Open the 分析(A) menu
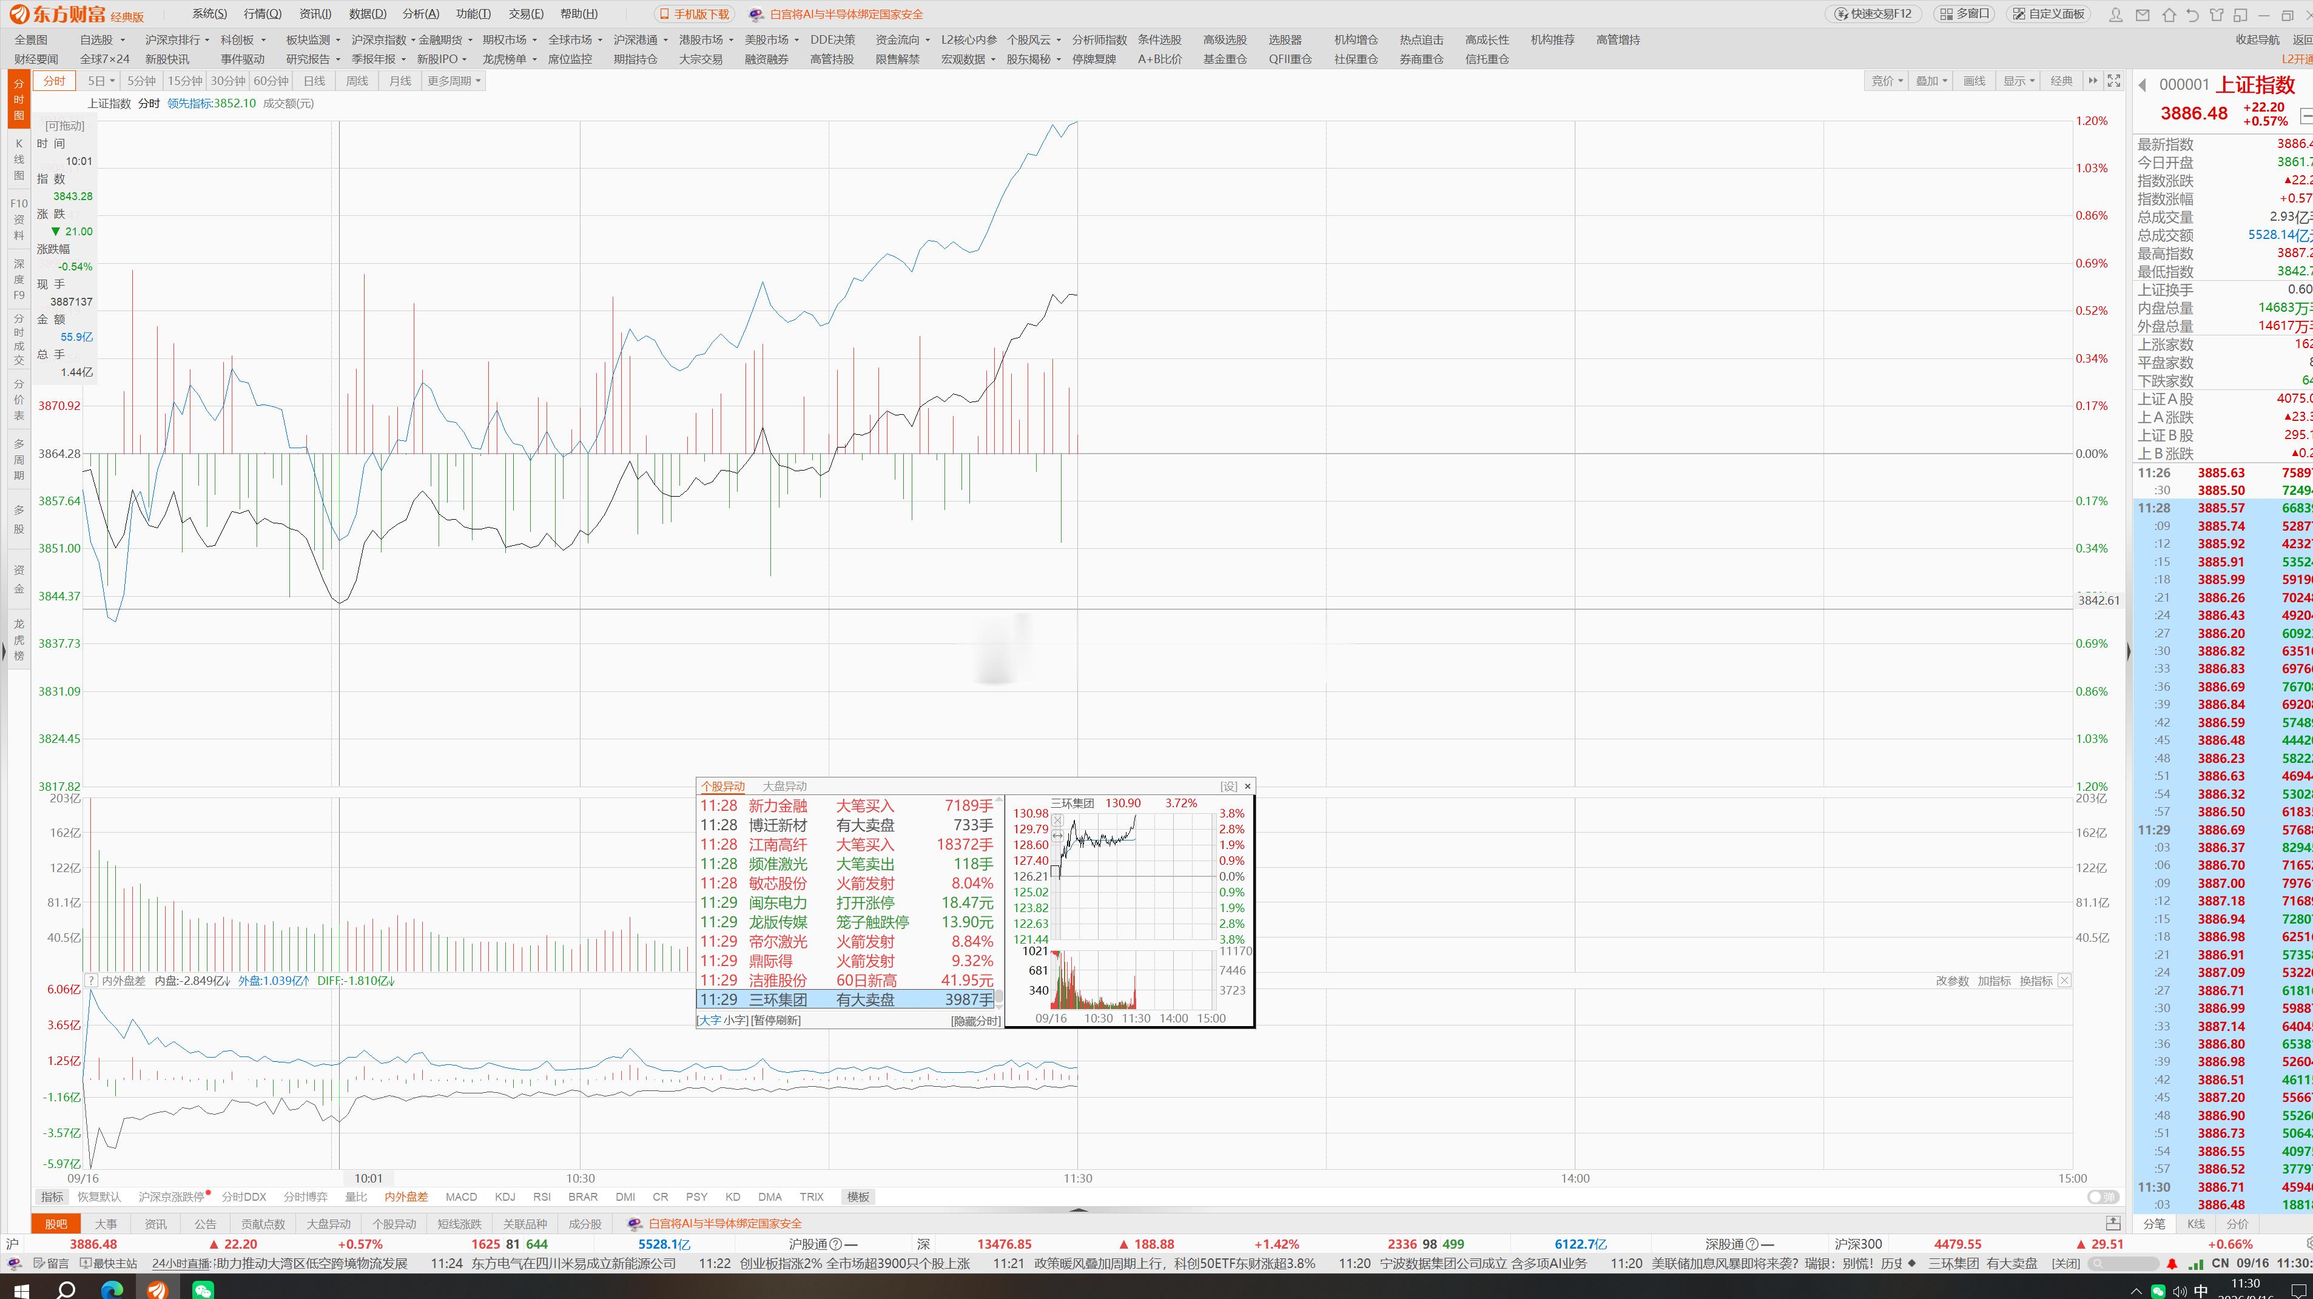The width and height of the screenshot is (2313, 1299). [421, 15]
